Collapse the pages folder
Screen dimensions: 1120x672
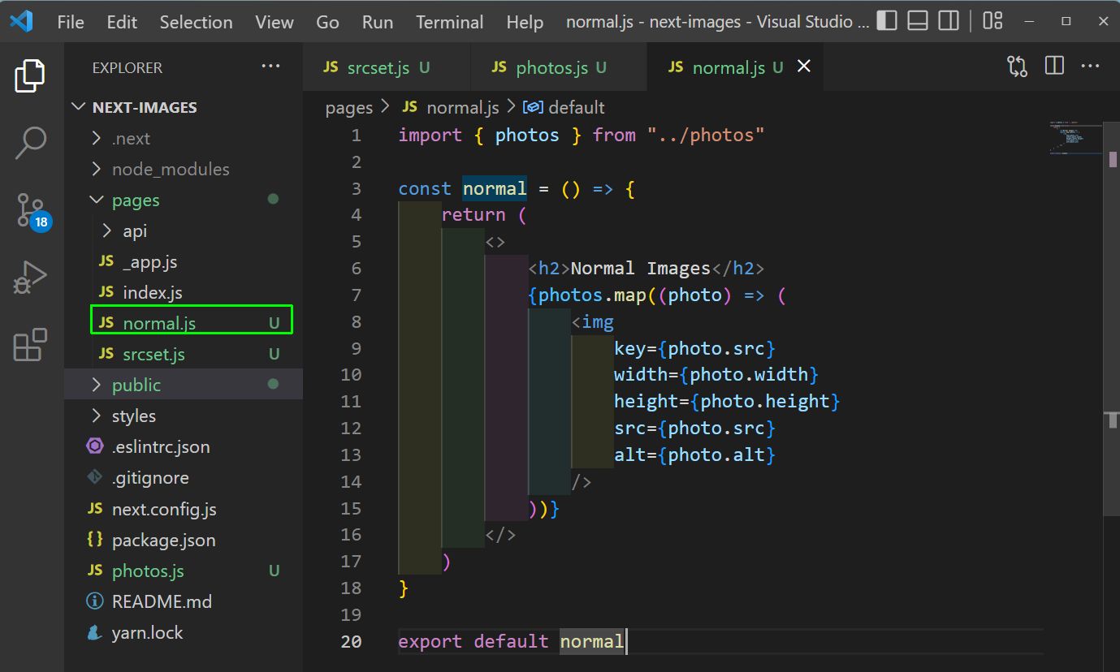point(97,200)
